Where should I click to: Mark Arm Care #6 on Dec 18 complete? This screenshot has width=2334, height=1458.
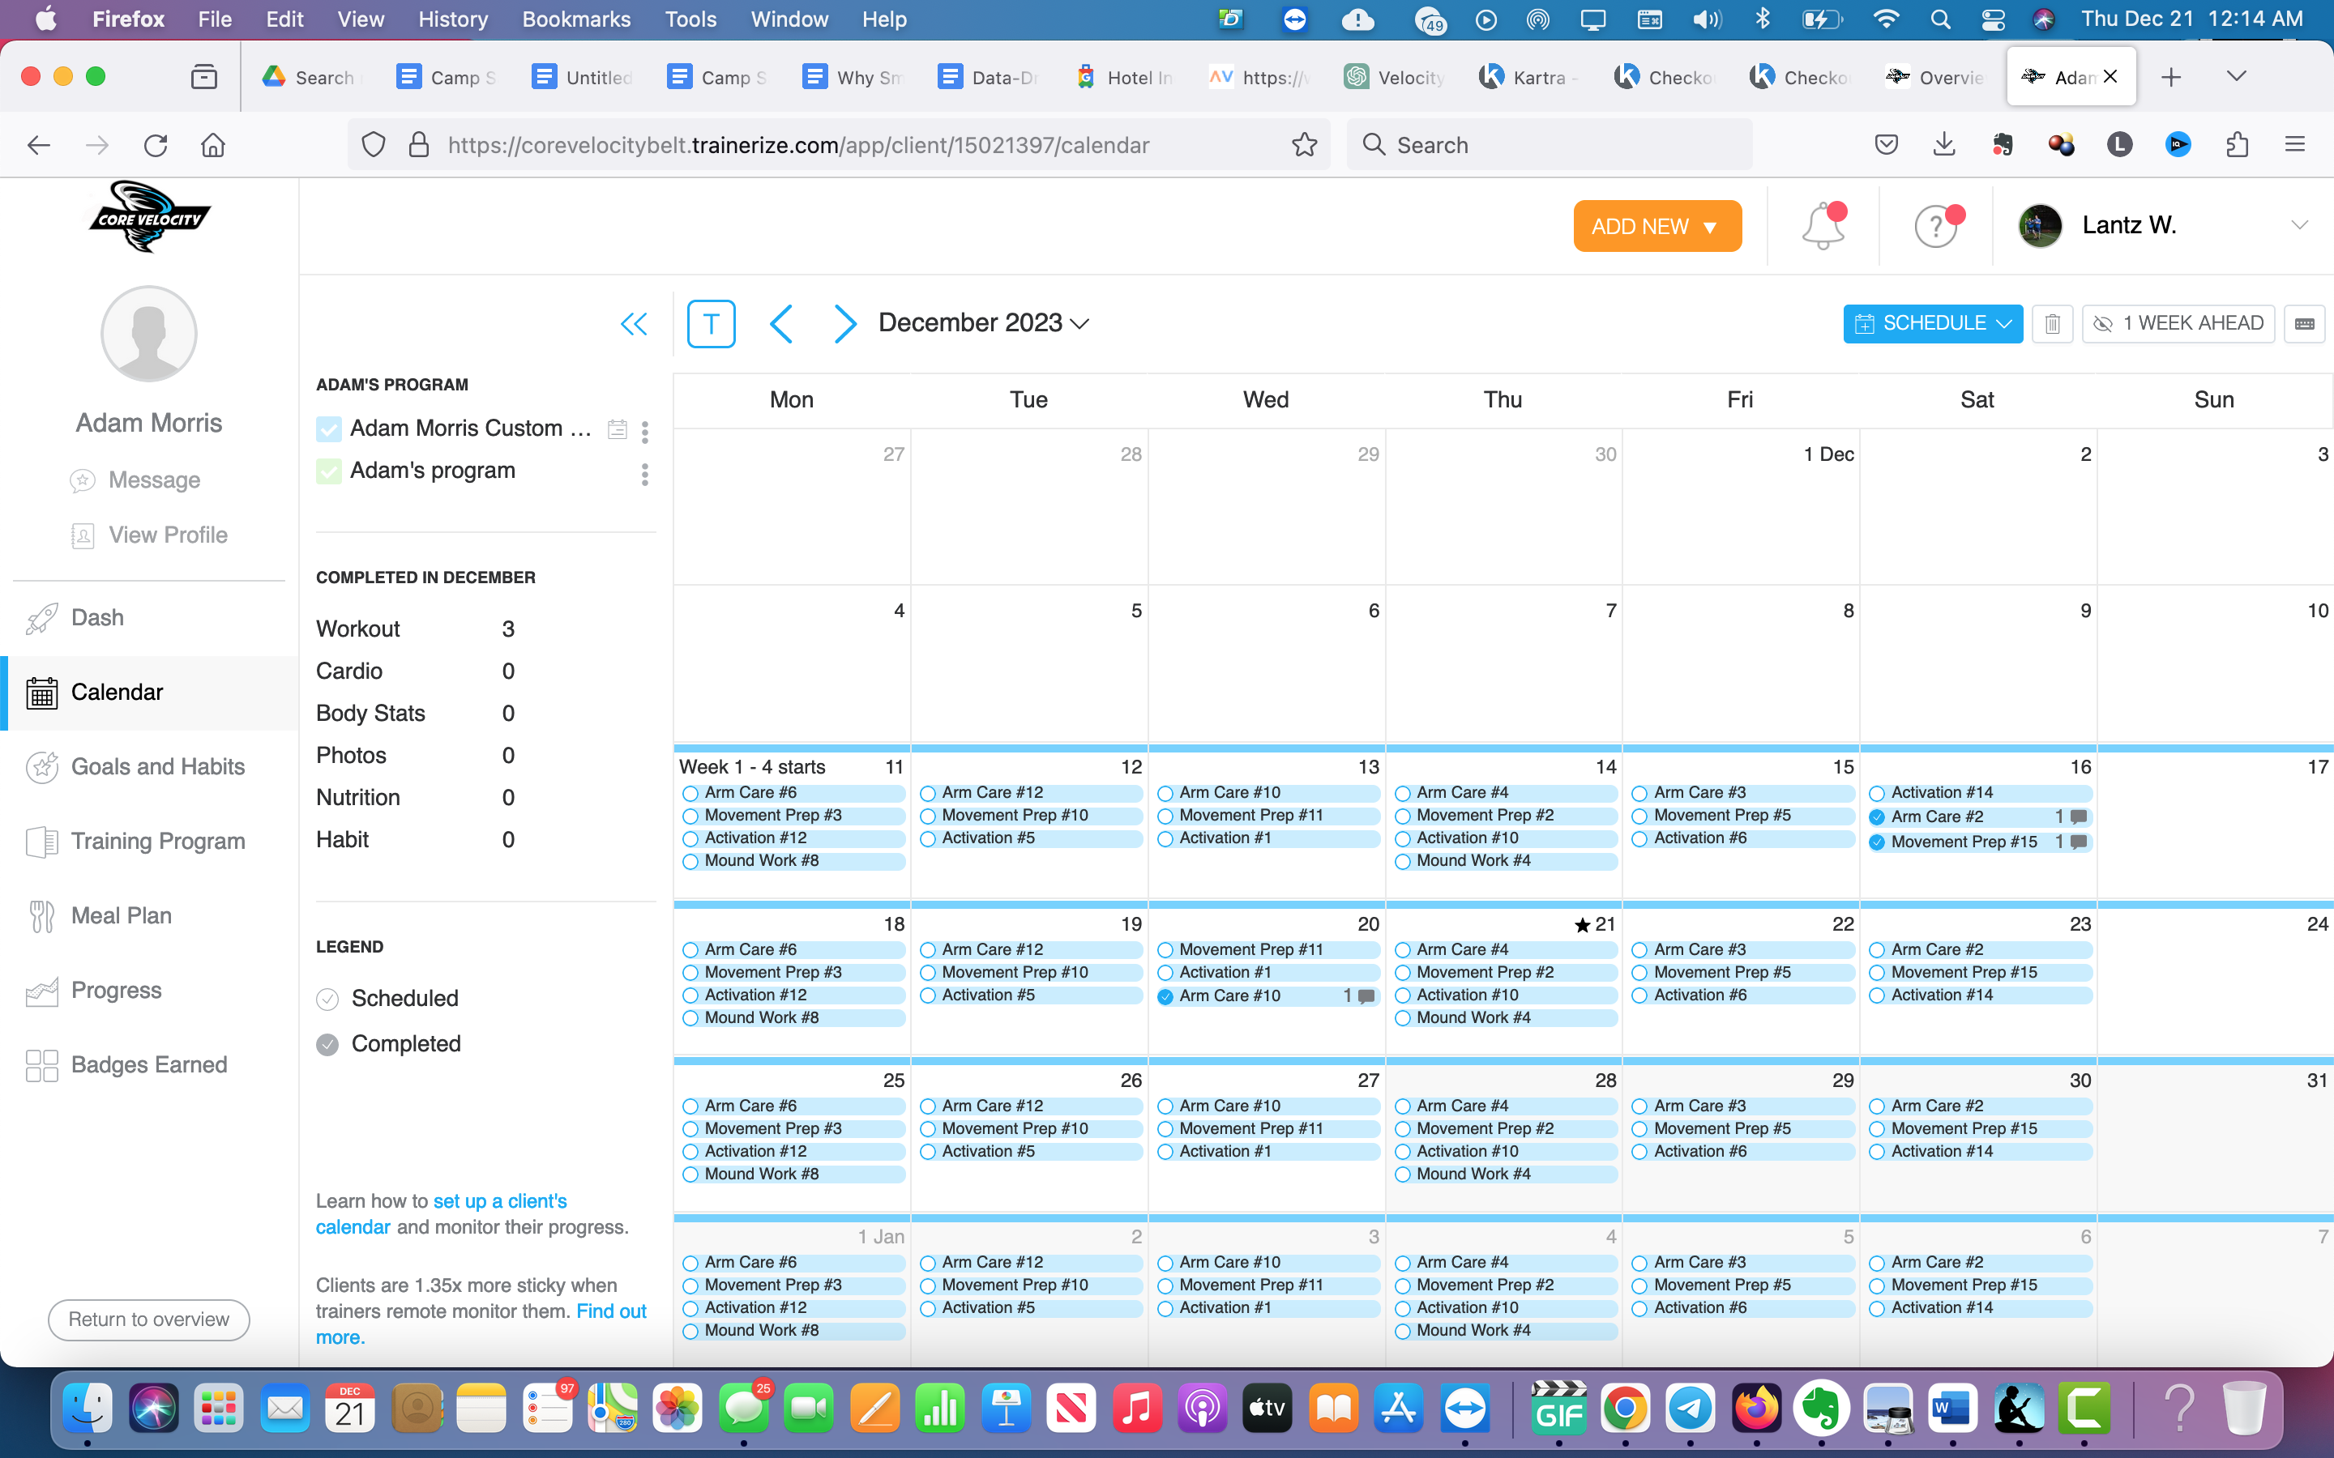(690, 950)
